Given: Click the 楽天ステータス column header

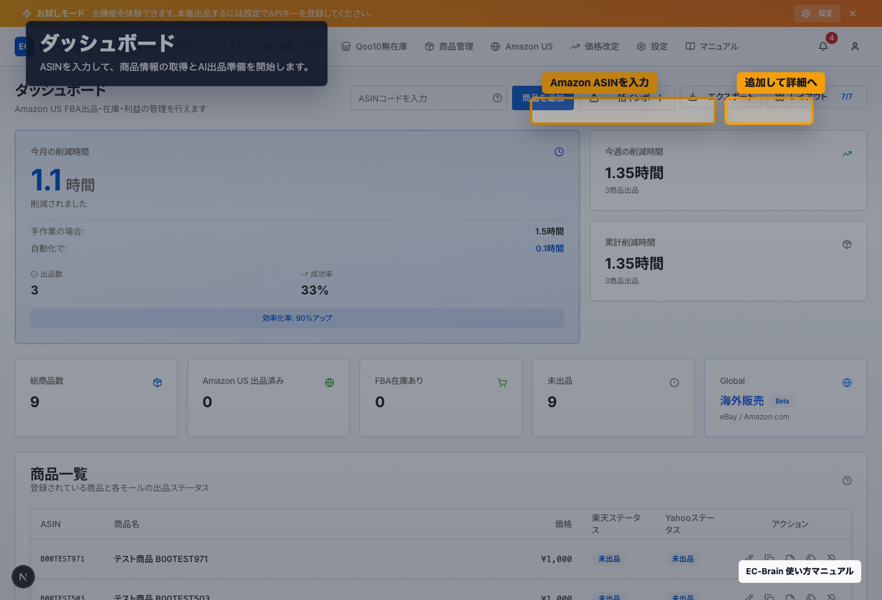Looking at the screenshot, I should click(x=616, y=524).
